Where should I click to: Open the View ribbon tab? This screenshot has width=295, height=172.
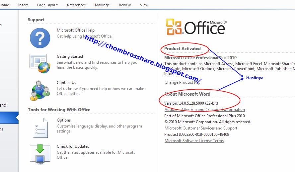click(144, 5)
